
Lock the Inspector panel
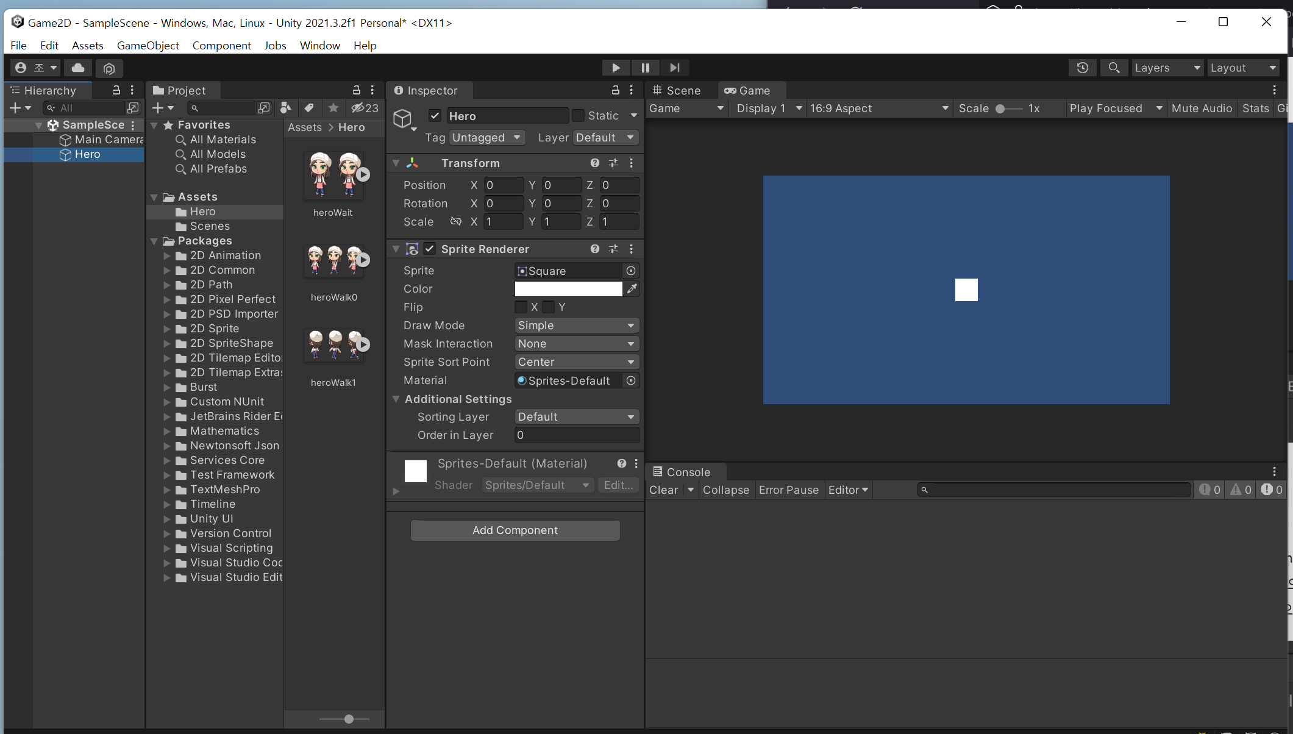615,90
